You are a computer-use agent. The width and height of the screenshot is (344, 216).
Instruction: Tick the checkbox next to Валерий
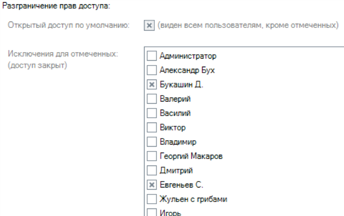tap(152, 99)
